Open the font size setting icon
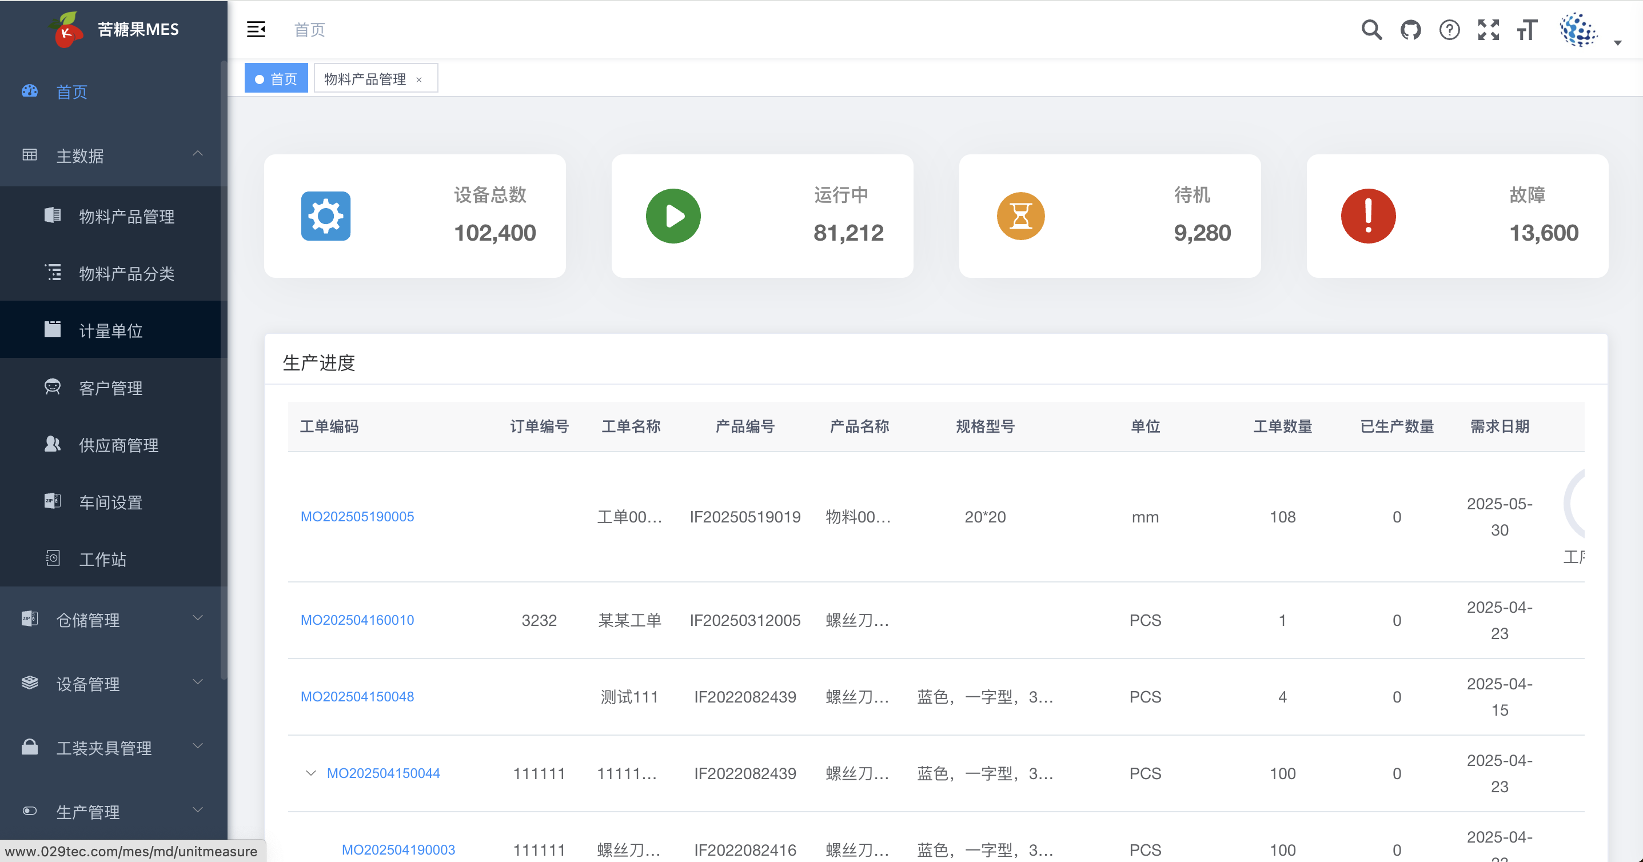Viewport: 1643px width, 862px height. click(1527, 29)
